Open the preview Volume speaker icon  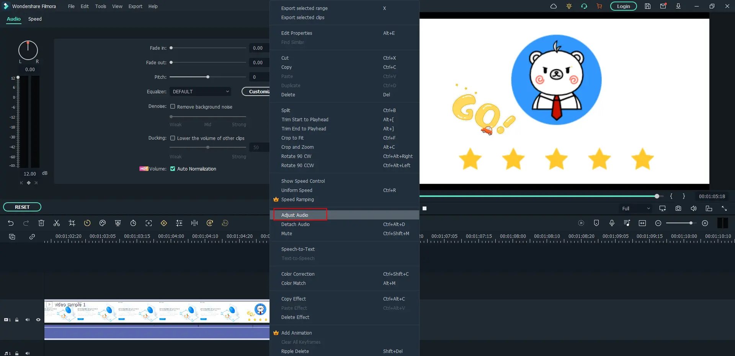(x=694, y=208)
